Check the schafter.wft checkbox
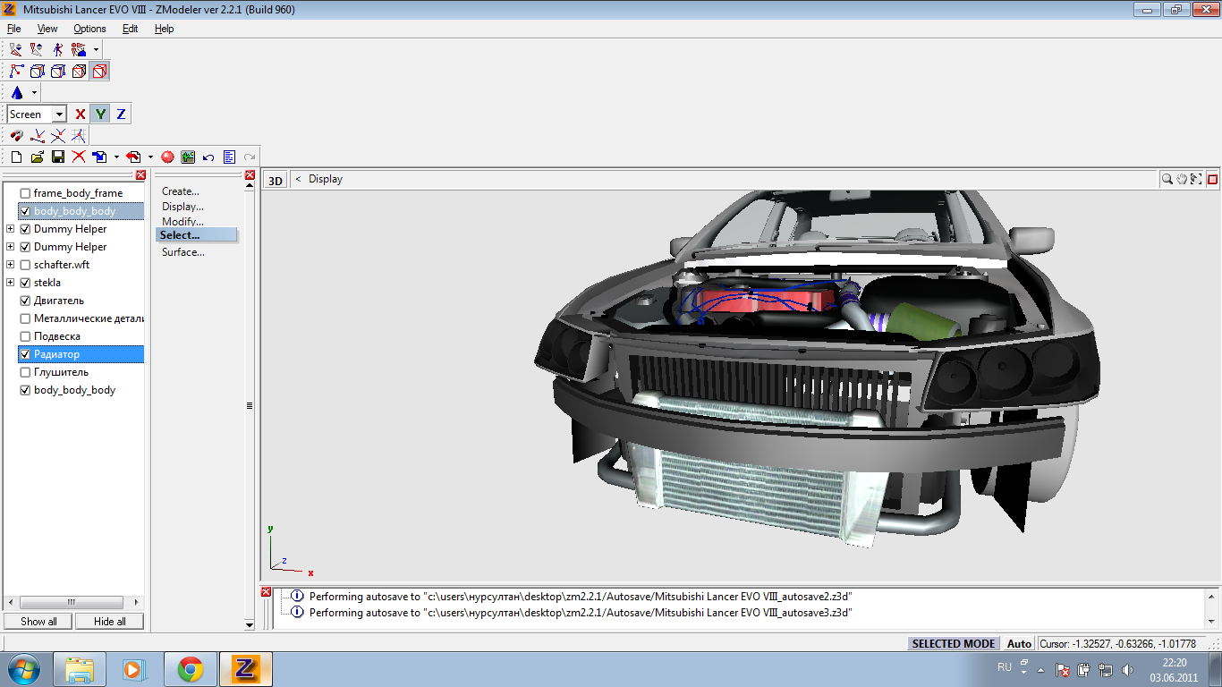This screenshot has width=1222, height=687. coord(25,265)
